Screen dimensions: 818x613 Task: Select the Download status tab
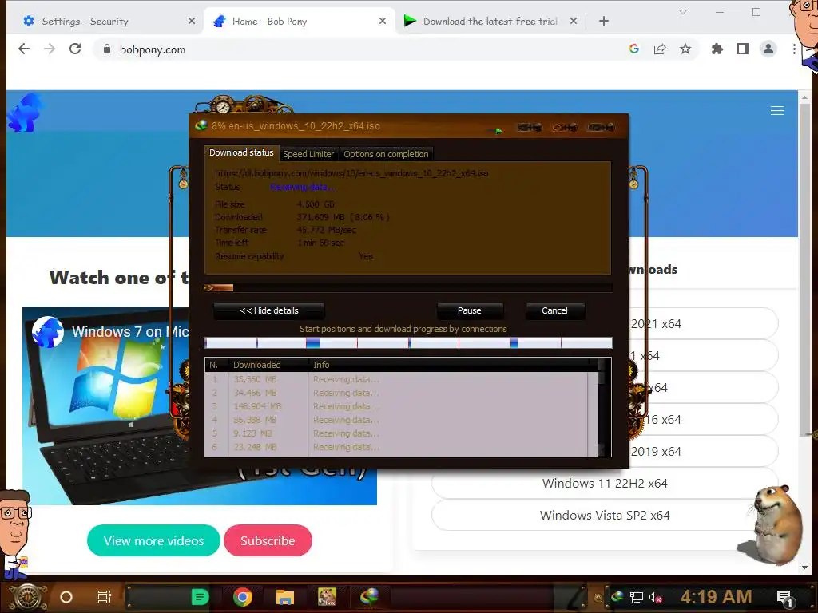[241, 152]
